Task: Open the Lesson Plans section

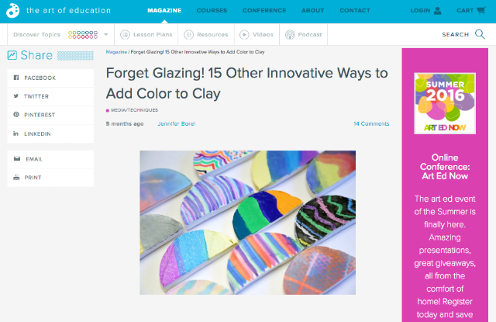Action: coord(146,34)
